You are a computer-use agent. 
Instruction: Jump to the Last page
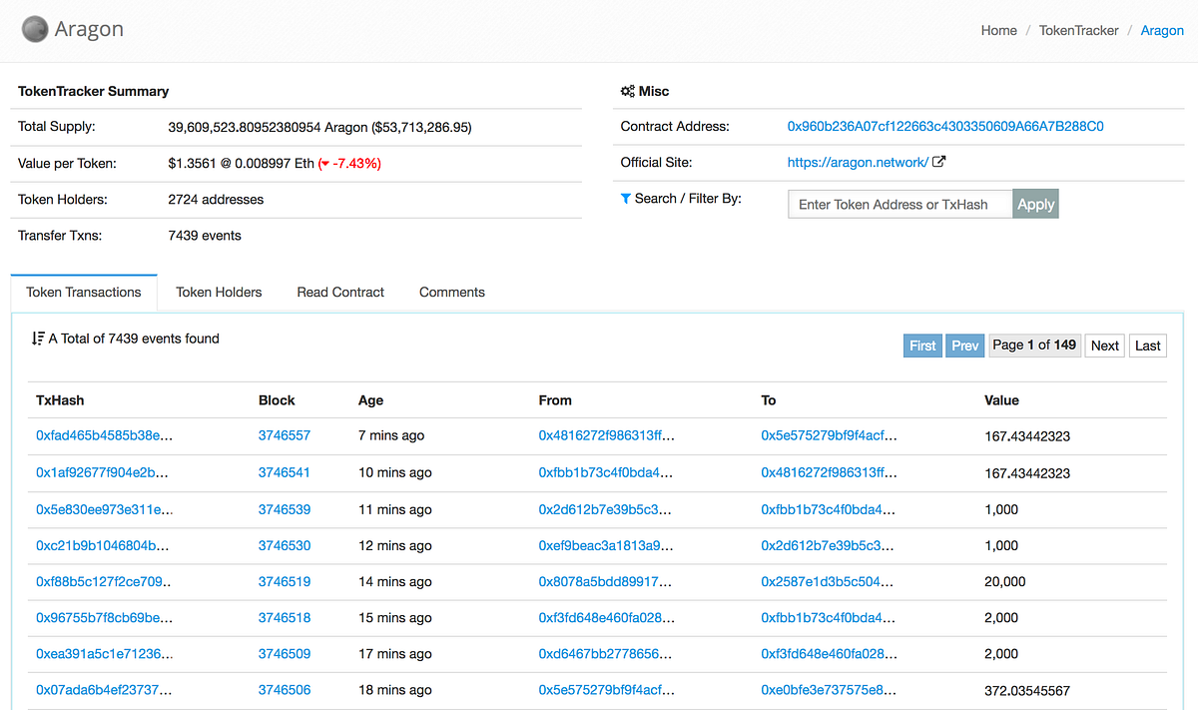pyautogui.click(x=1148, y=346)
